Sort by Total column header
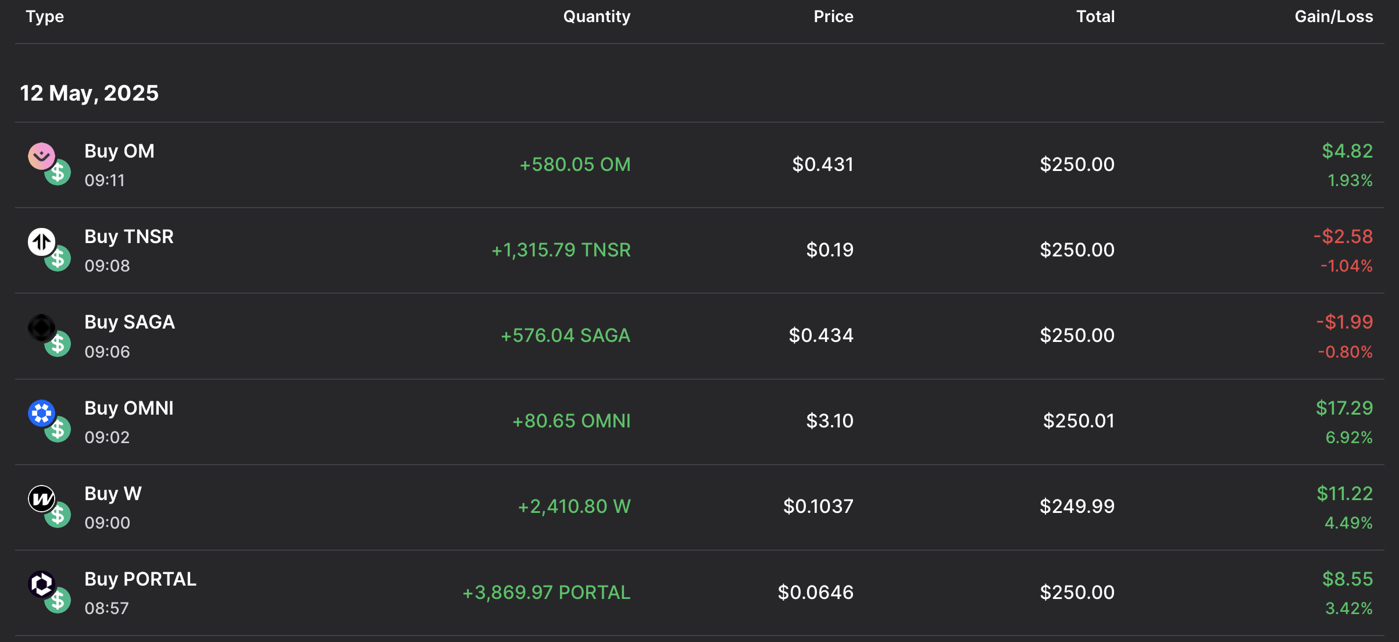This screenshot has height=642, width=1399. [x=1095, y=16]
